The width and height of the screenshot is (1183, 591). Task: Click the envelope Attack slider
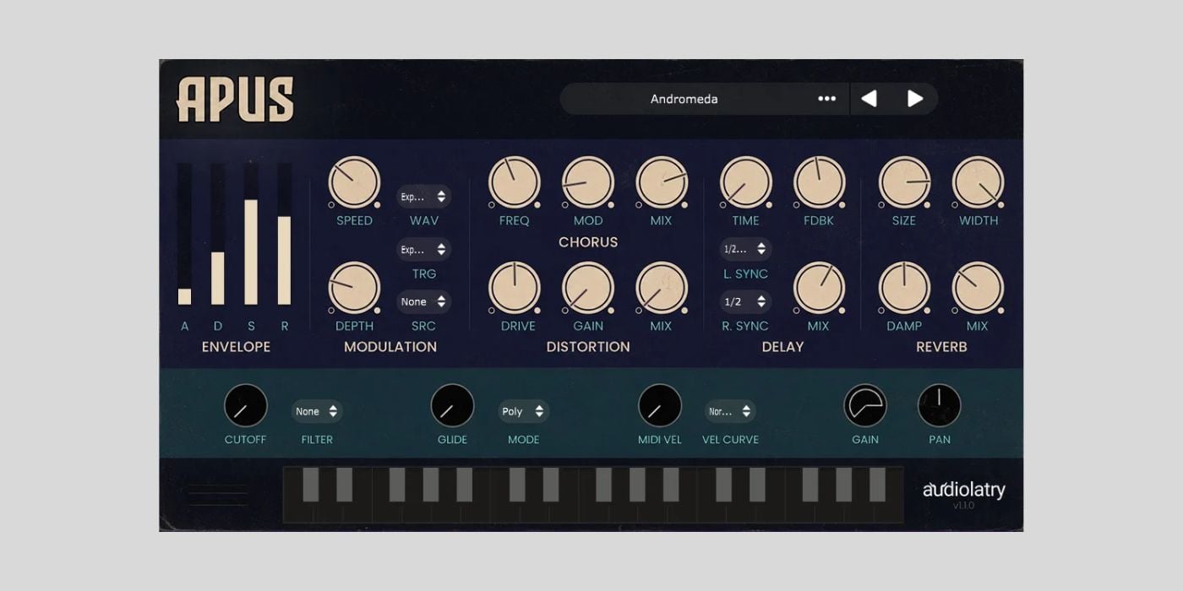click(x=184, y=234)
